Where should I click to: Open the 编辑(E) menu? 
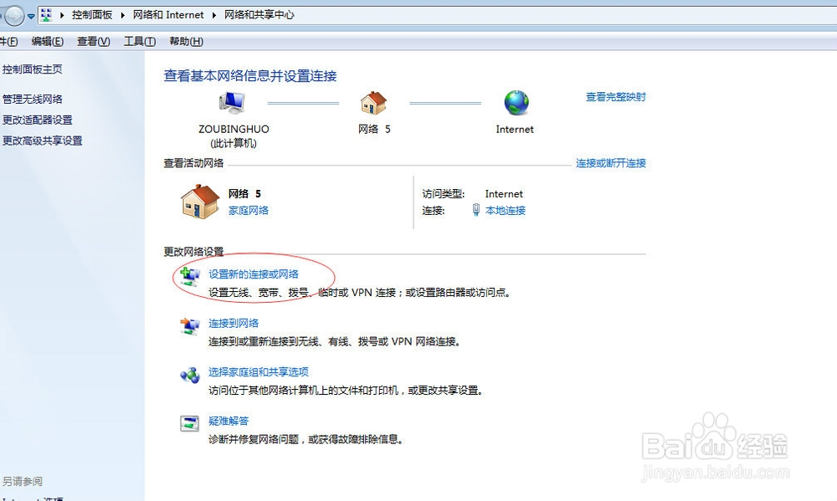pyautogui.click(x=47, y=42)
